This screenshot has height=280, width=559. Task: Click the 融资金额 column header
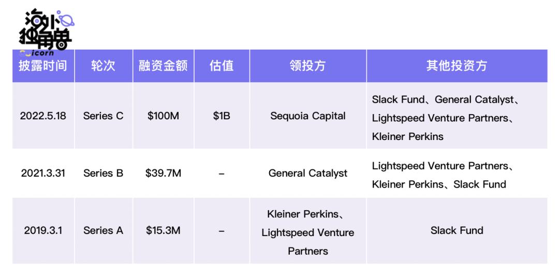coord(163,66)
